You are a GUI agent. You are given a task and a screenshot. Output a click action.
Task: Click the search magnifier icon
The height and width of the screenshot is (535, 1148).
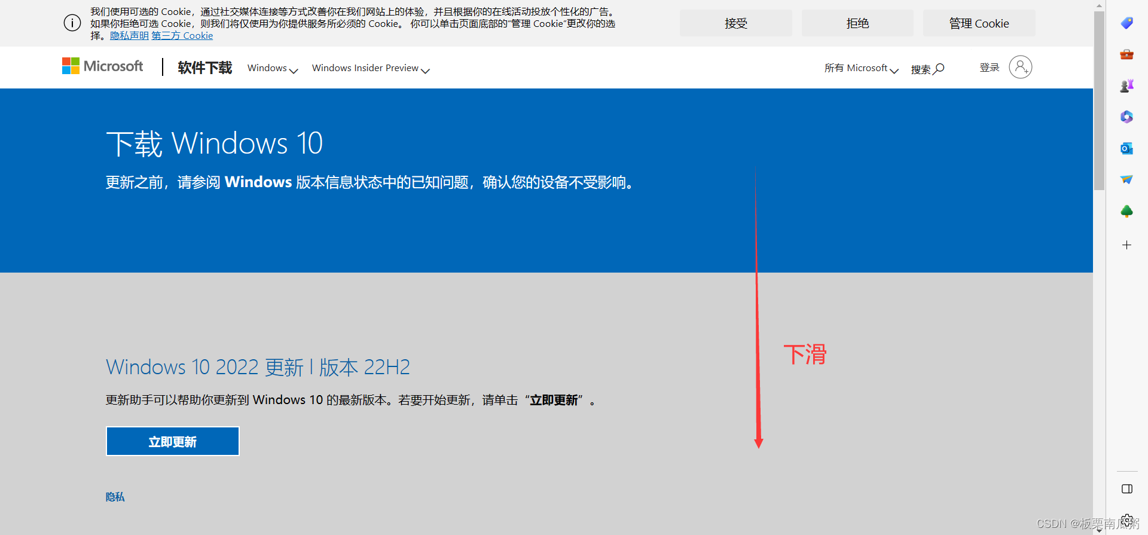pos(939,69)
